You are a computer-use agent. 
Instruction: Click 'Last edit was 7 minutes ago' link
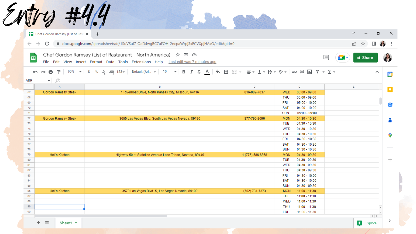(x=192, y=62)
